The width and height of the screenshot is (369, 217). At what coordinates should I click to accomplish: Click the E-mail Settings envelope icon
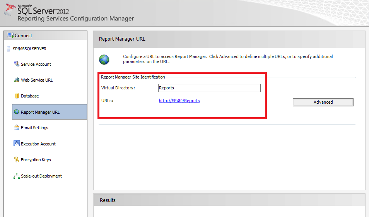17,128
